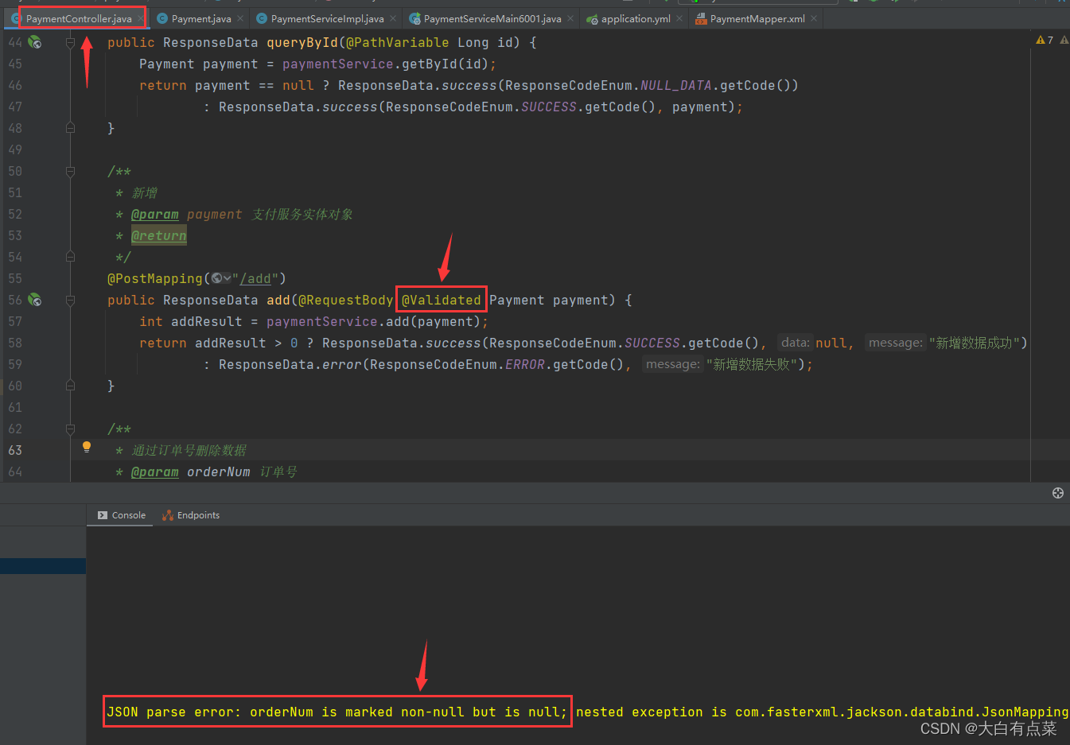Close the Payment.java tab
This screenshot has width=1070, height=745.
pyautogui.click(x=240, y=18)
